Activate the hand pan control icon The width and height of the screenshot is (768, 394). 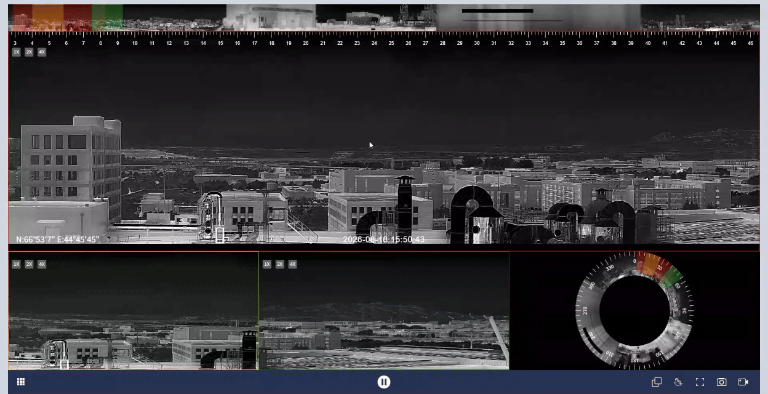pos(678,382)
